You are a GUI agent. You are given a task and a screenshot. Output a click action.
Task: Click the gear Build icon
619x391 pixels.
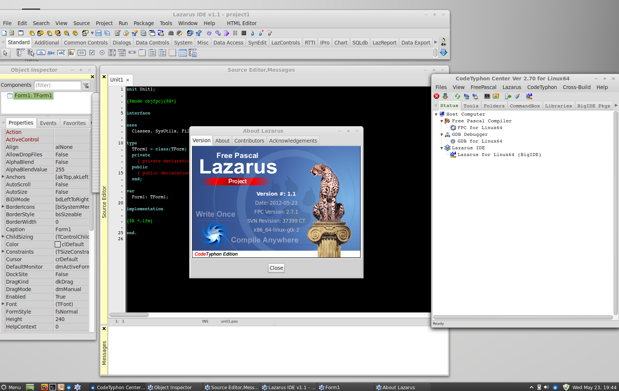click(x=209, y=33)
